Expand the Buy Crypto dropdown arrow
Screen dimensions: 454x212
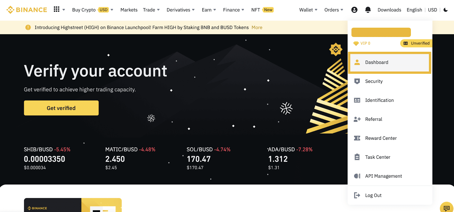(x=112, y=10)
